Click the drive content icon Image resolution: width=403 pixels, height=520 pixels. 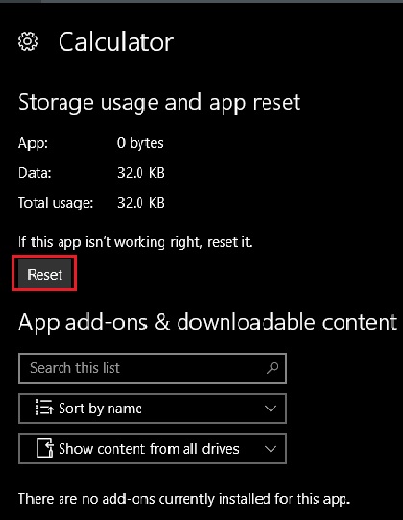pyautogui.click(x=45, y=448)
